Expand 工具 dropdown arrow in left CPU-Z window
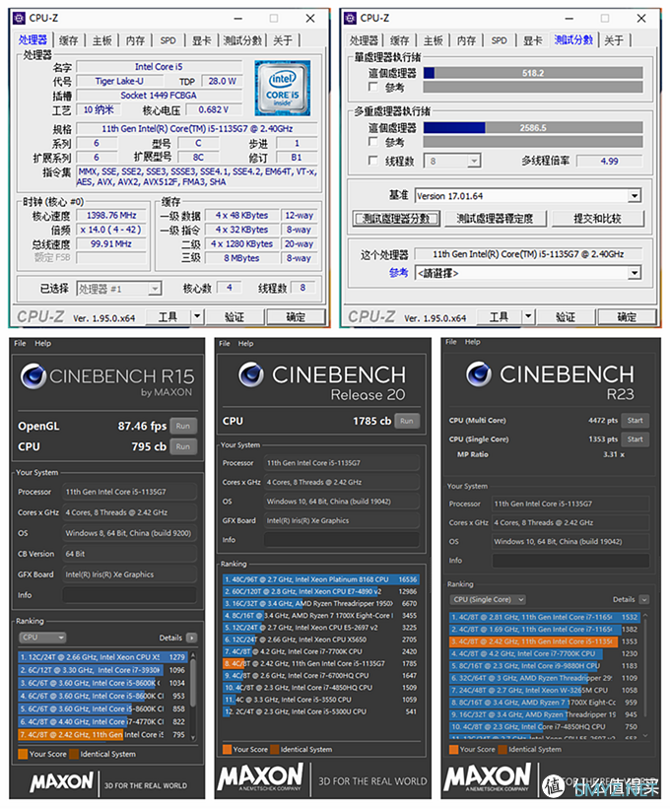The height and width of the screenshot is (809, 670). pos(197,316)
